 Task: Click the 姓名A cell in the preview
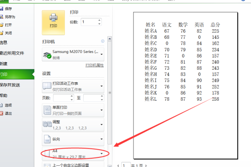tap(151, 31)
